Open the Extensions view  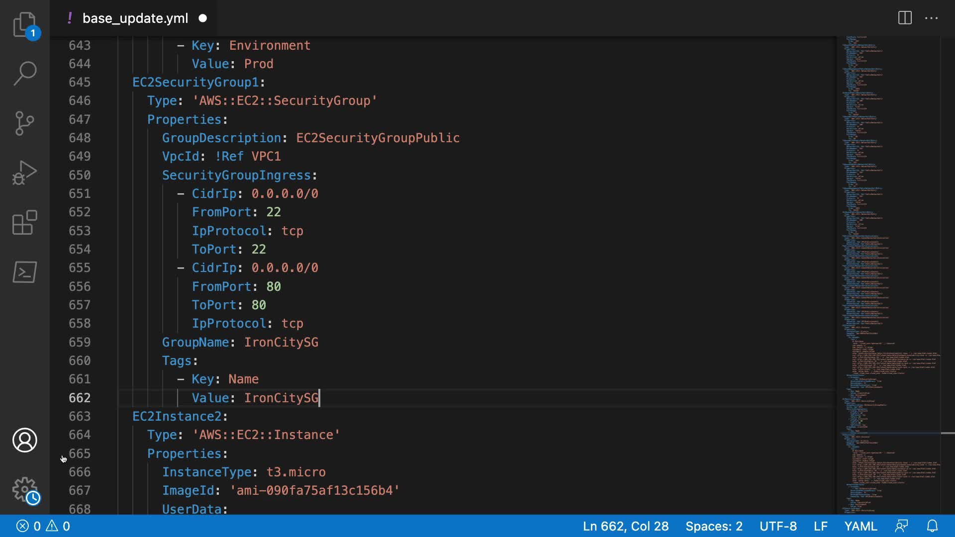pyautogui.click(x=24, y=222)
